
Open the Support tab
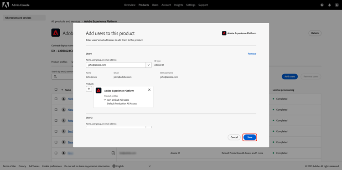tap(203, 5)
